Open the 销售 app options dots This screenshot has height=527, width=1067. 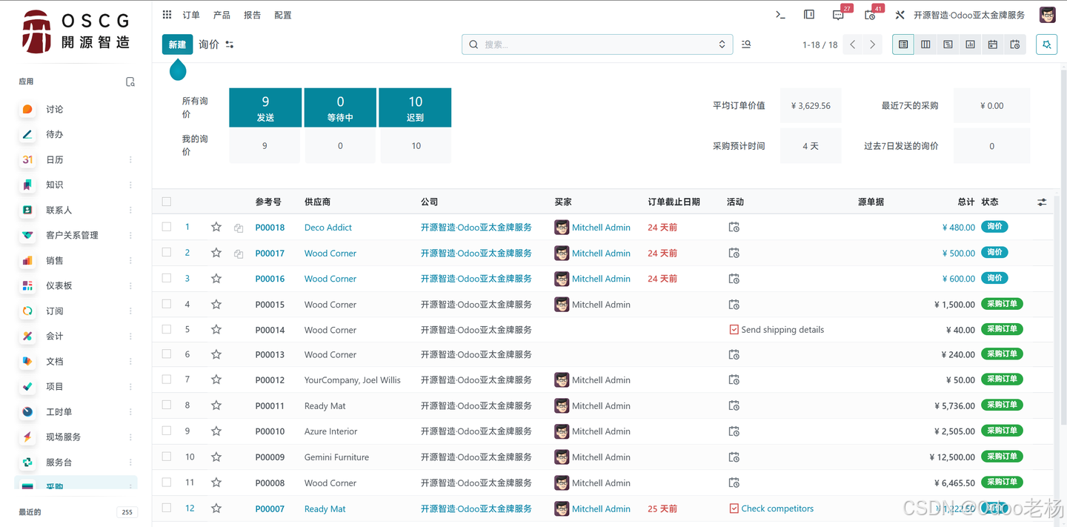(x=130, y=260)
